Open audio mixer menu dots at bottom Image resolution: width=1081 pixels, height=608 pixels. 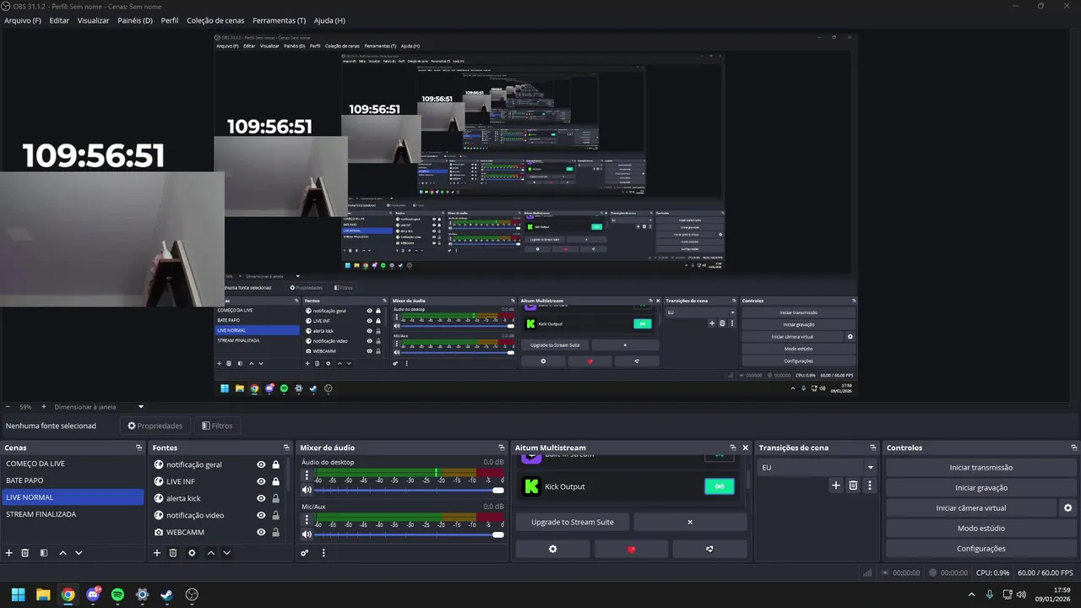tap(323, 553)
